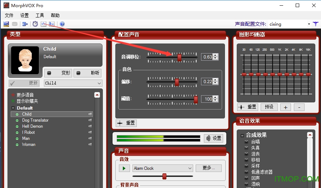The width and height of the screenshot is (321, 188).
Task: Open the blue question mark help icon
Action: tap(62, 24)
